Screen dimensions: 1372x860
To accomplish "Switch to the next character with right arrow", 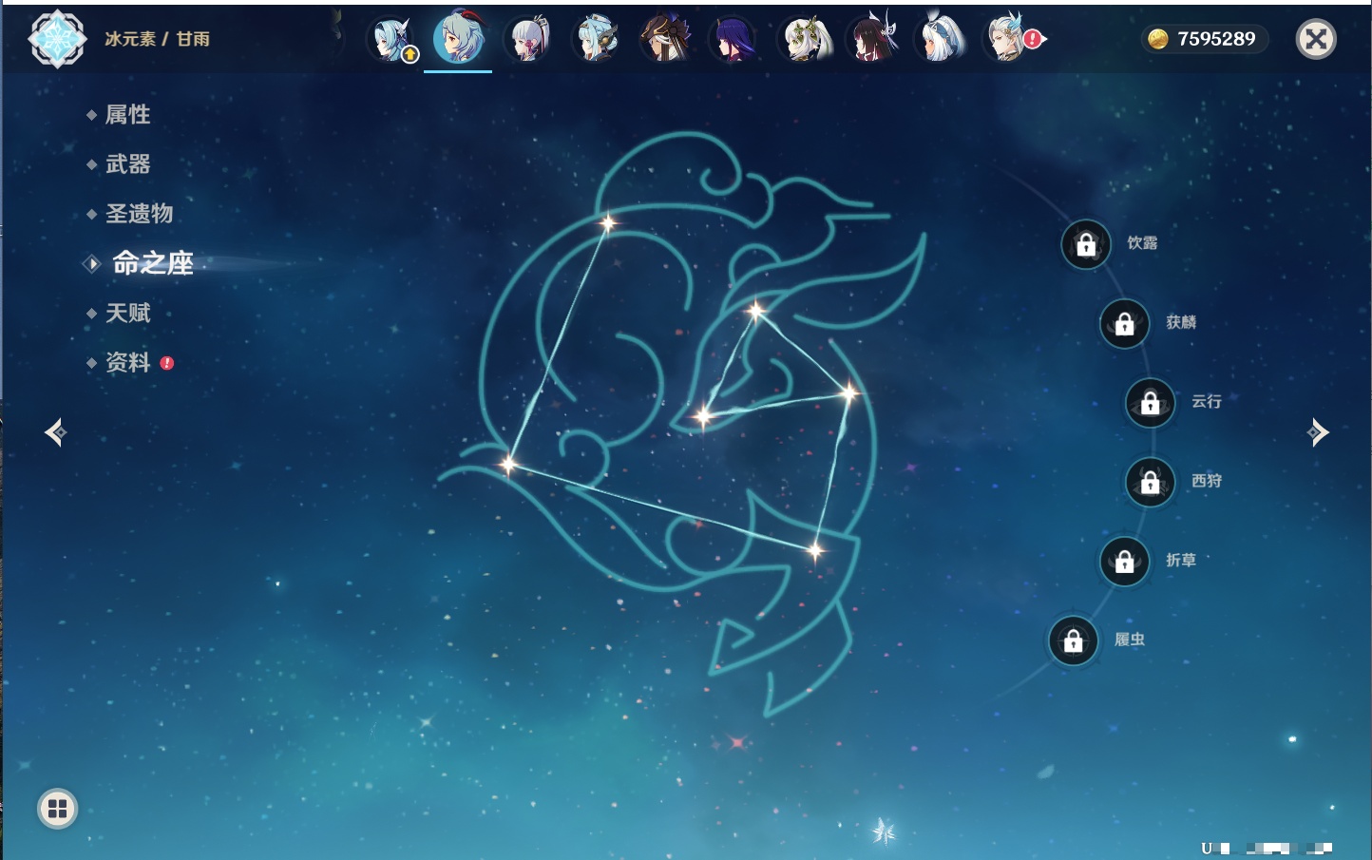I will [1317, 432].
